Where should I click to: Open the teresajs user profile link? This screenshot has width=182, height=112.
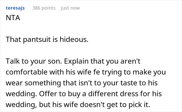coord(15,8)
